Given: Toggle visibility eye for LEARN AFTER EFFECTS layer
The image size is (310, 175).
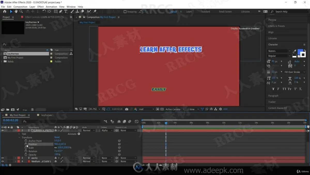Looking at the screenshot, I should [x=3, y=130].
